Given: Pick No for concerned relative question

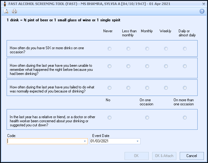Looking at the screenshot, I should 109,118.
